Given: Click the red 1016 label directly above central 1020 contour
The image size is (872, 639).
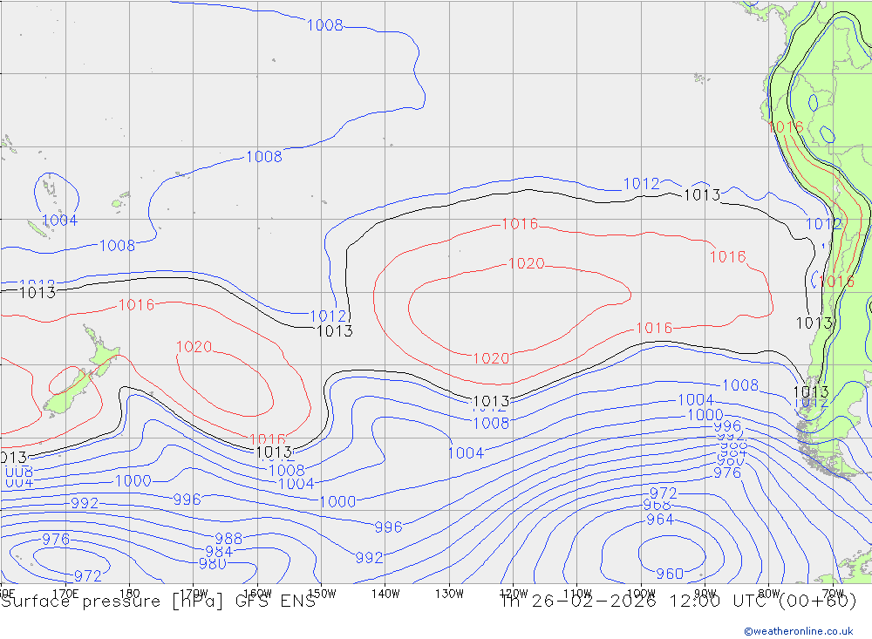Looking at the screenshot, I should click(520, 224).
